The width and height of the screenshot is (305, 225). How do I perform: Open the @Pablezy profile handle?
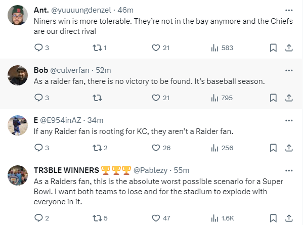(x=151, y=170)
